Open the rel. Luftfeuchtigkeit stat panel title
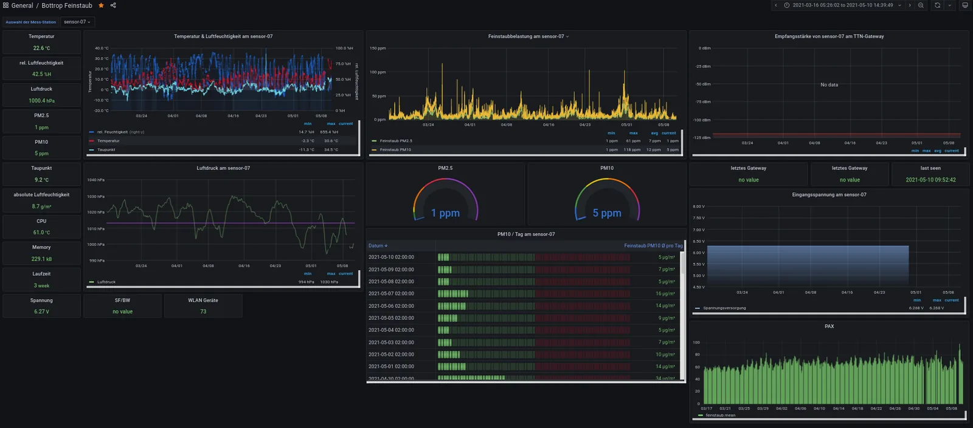 pos(41,63)
